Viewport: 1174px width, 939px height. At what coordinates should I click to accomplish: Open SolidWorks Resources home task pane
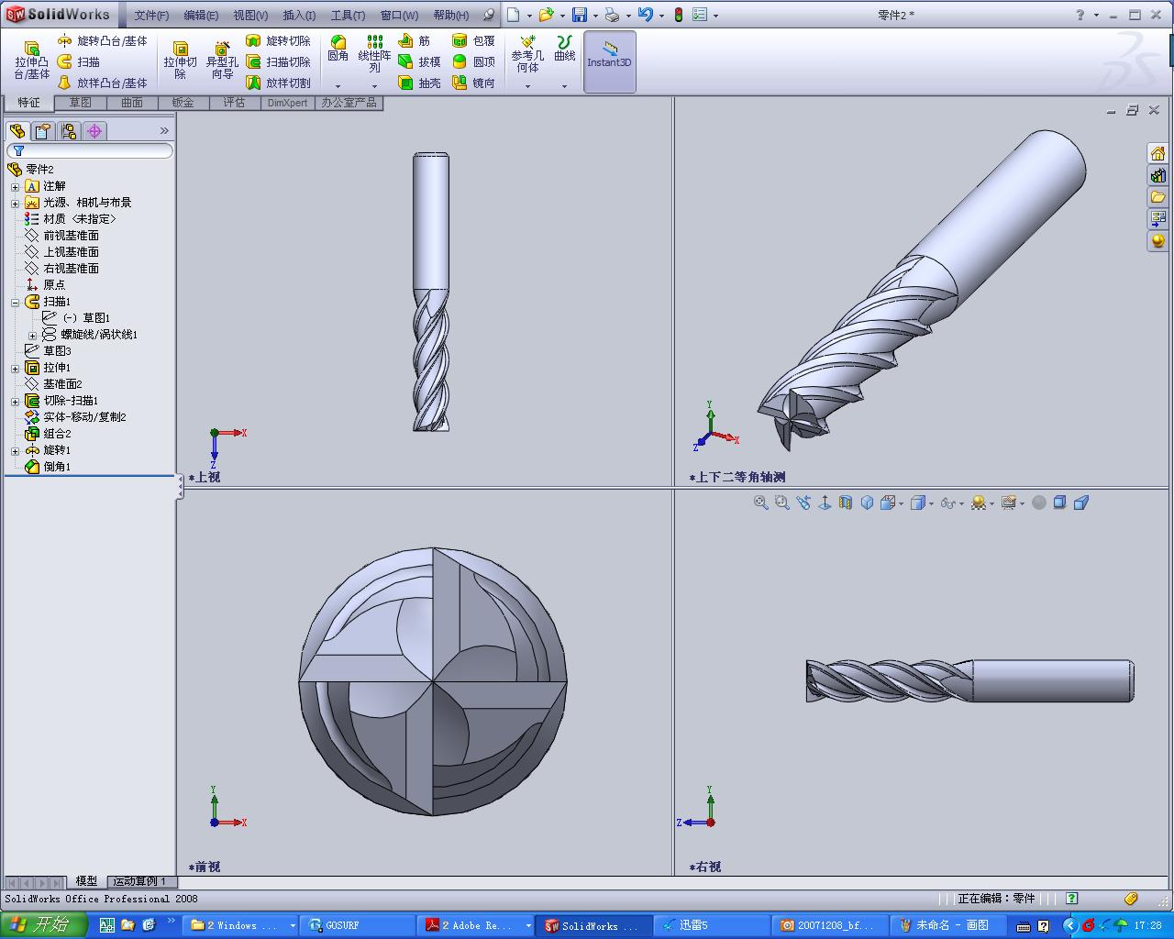click(x=1157, y=153)
